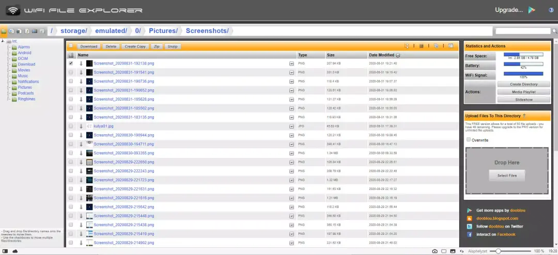Start the Slideshow button
Image resolution: width=558 pixels, height=255 pixels.
[x=524, y=100]
